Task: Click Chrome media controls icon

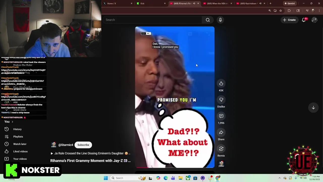Action: click(x=307, y=11)
